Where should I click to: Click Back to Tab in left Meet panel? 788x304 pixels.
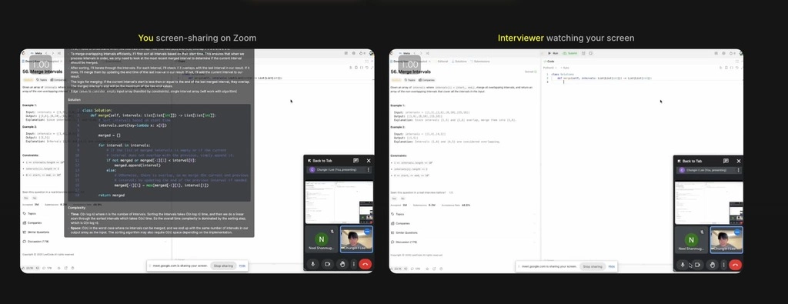pos(319,161)
